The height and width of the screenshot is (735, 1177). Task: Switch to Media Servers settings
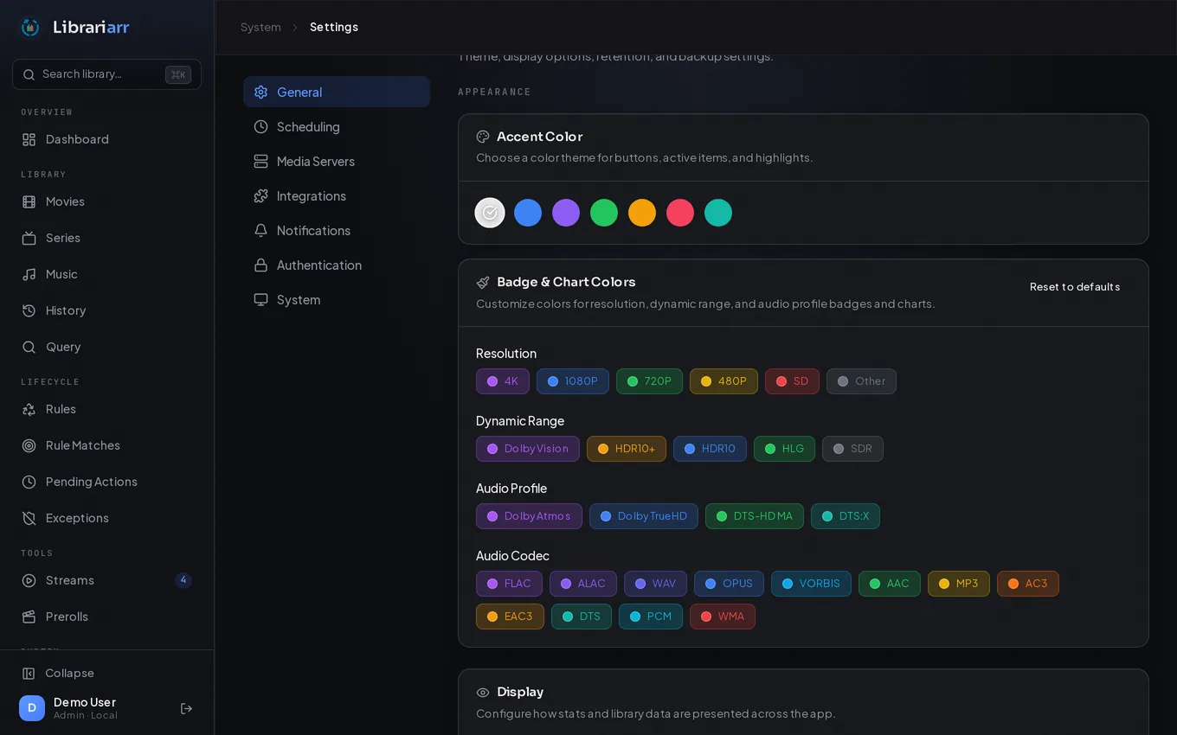(337, 161)
